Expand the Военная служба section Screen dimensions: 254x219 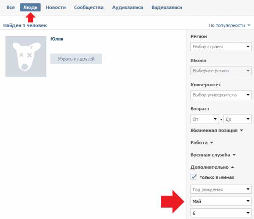(x=213, y=155)
